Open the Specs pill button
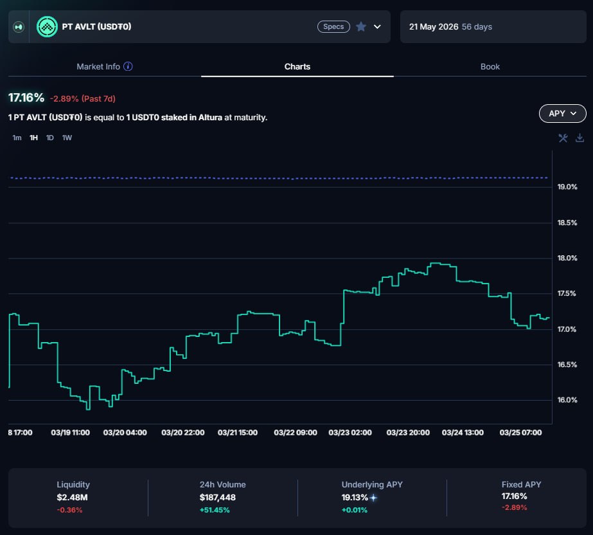The image size is (593, 535). [333, 26]
